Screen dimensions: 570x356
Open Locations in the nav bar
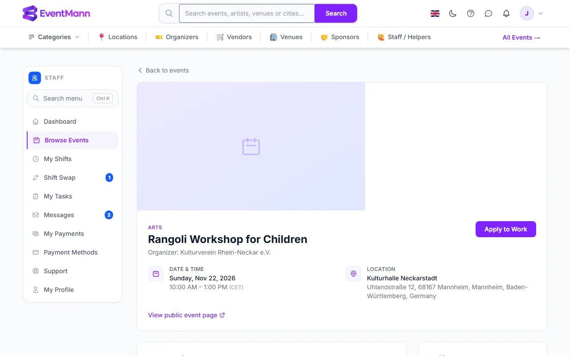(118, 37)
